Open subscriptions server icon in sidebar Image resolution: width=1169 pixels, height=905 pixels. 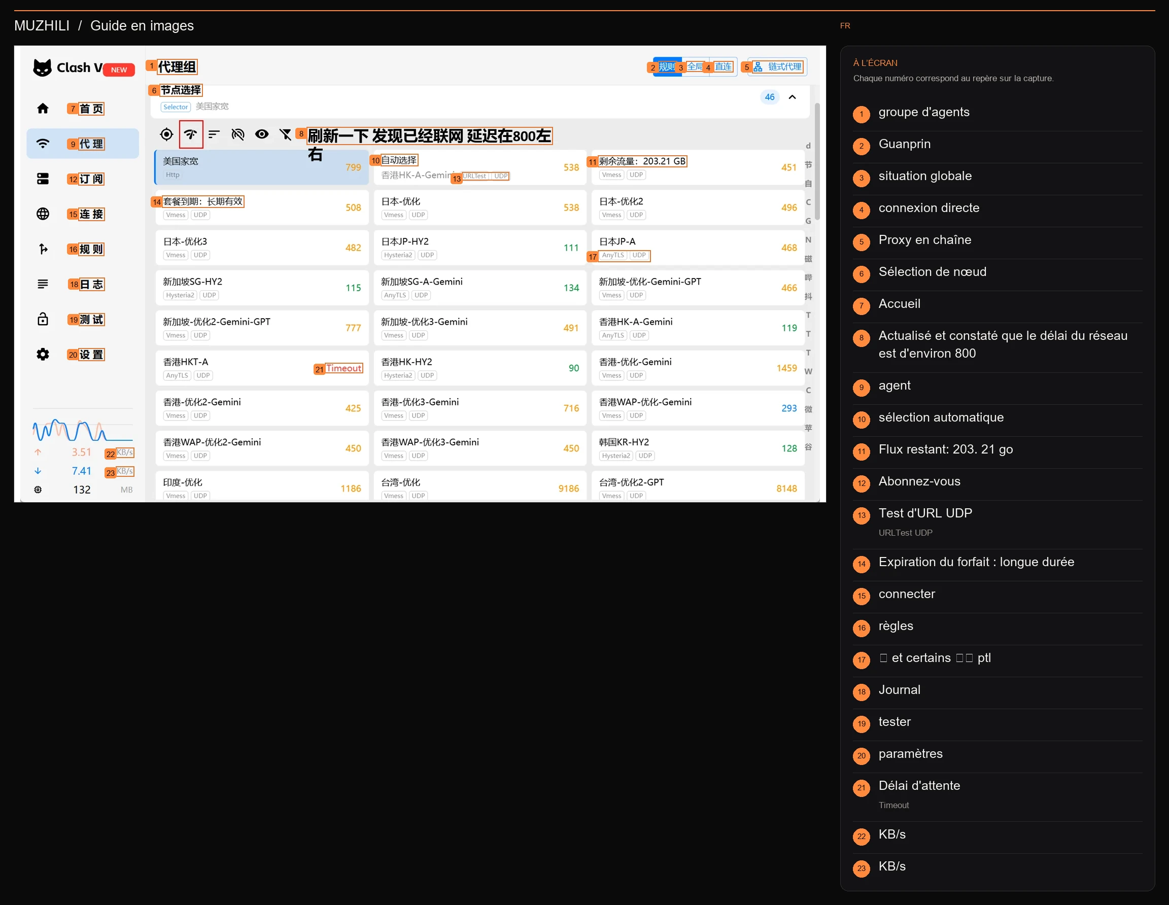43,179
